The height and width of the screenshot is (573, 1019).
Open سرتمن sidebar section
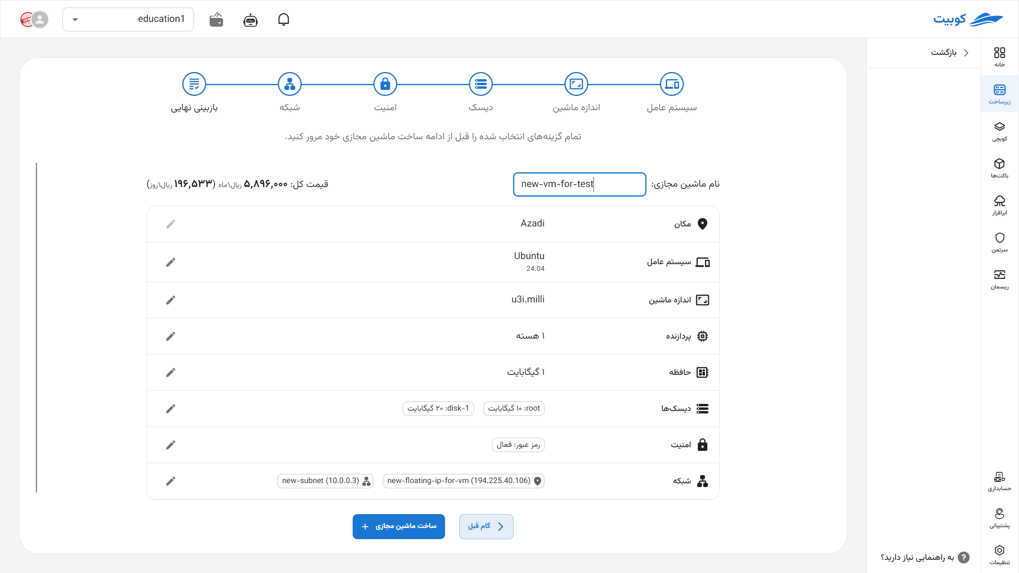pos(999,243)
